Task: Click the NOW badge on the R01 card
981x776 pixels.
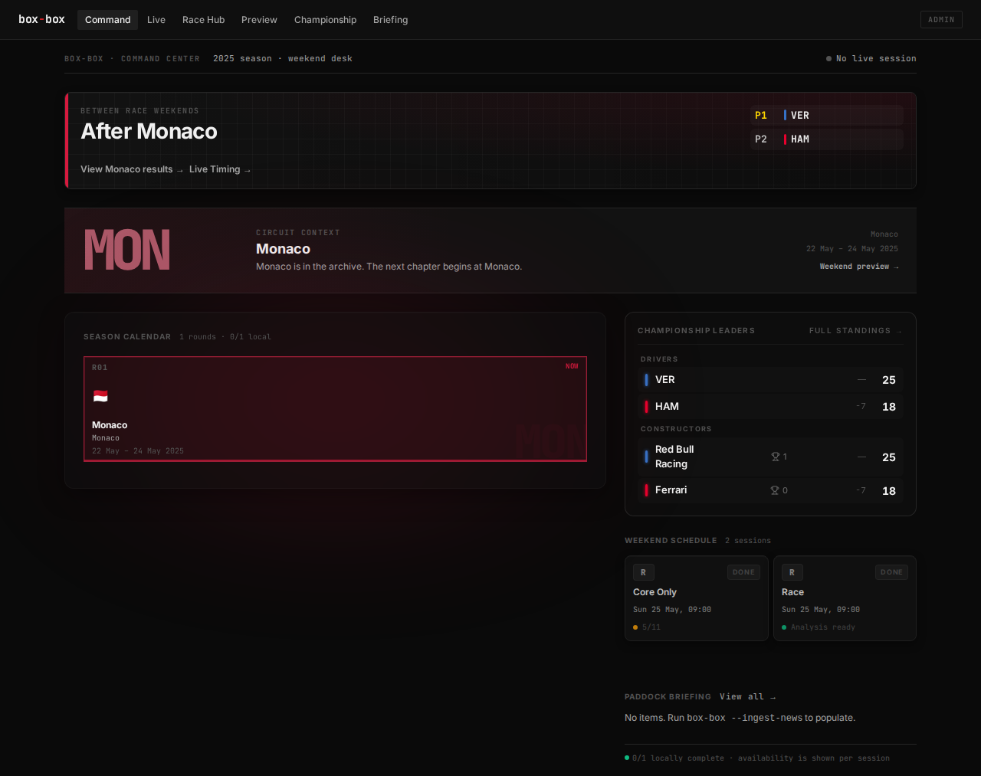Action: point(572,366)
